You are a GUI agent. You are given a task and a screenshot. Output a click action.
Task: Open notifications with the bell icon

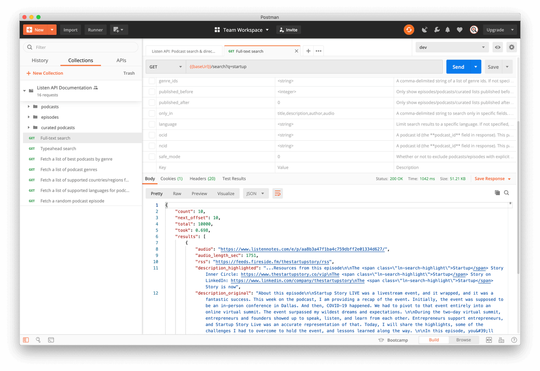tap(447, 30)
